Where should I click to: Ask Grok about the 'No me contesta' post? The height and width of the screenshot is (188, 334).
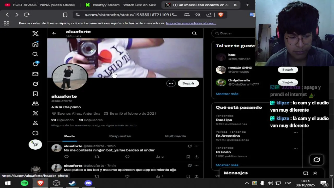pos(190,146)
